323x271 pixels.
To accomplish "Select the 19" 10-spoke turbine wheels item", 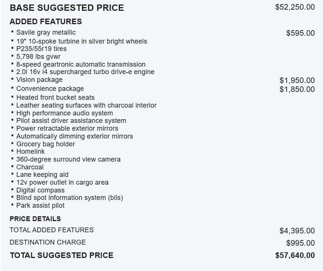I will (x=82, y=41).
